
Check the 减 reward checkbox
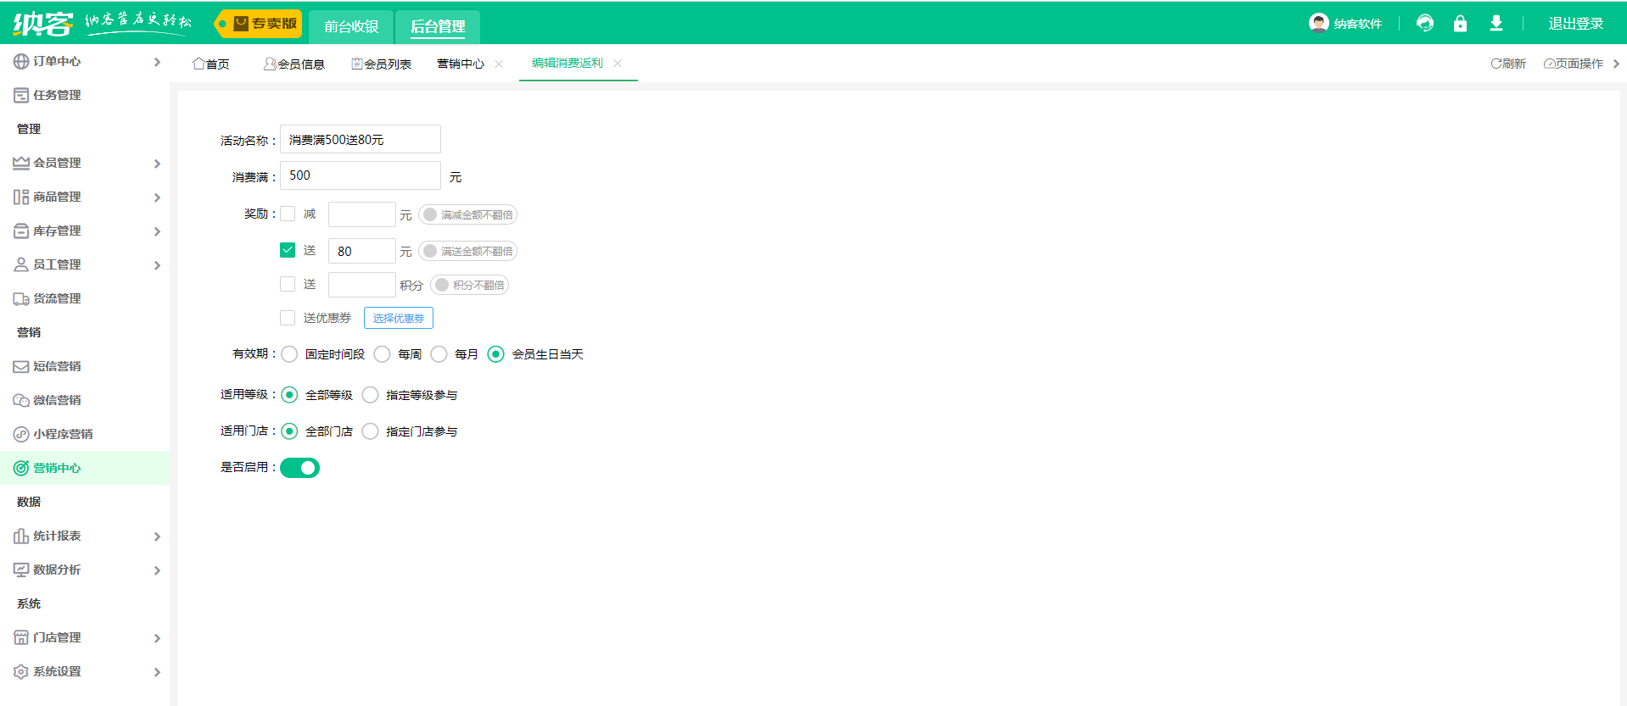click(x=288, y=214)
